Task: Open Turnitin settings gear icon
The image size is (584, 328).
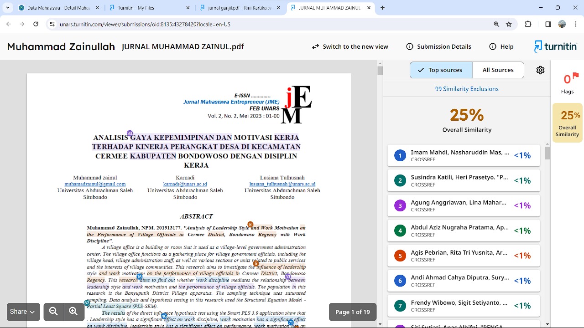Action: pos(540,70)
